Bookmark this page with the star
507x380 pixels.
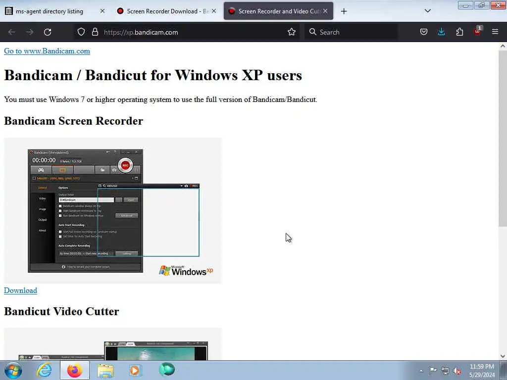click(x=292, y=32)
